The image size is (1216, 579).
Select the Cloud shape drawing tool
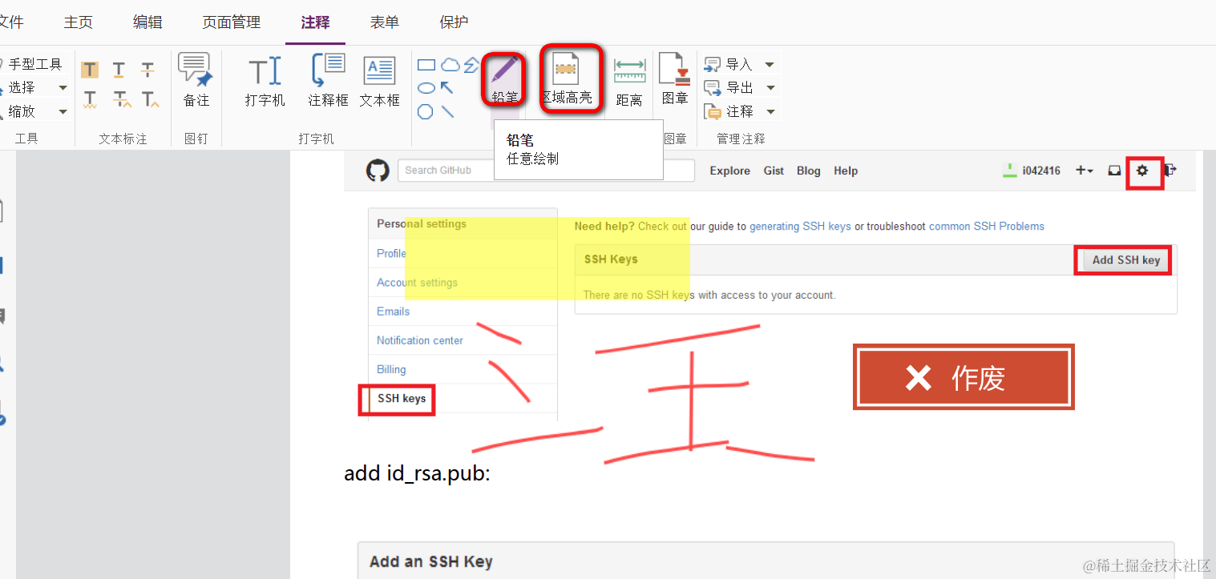[450, 65]
